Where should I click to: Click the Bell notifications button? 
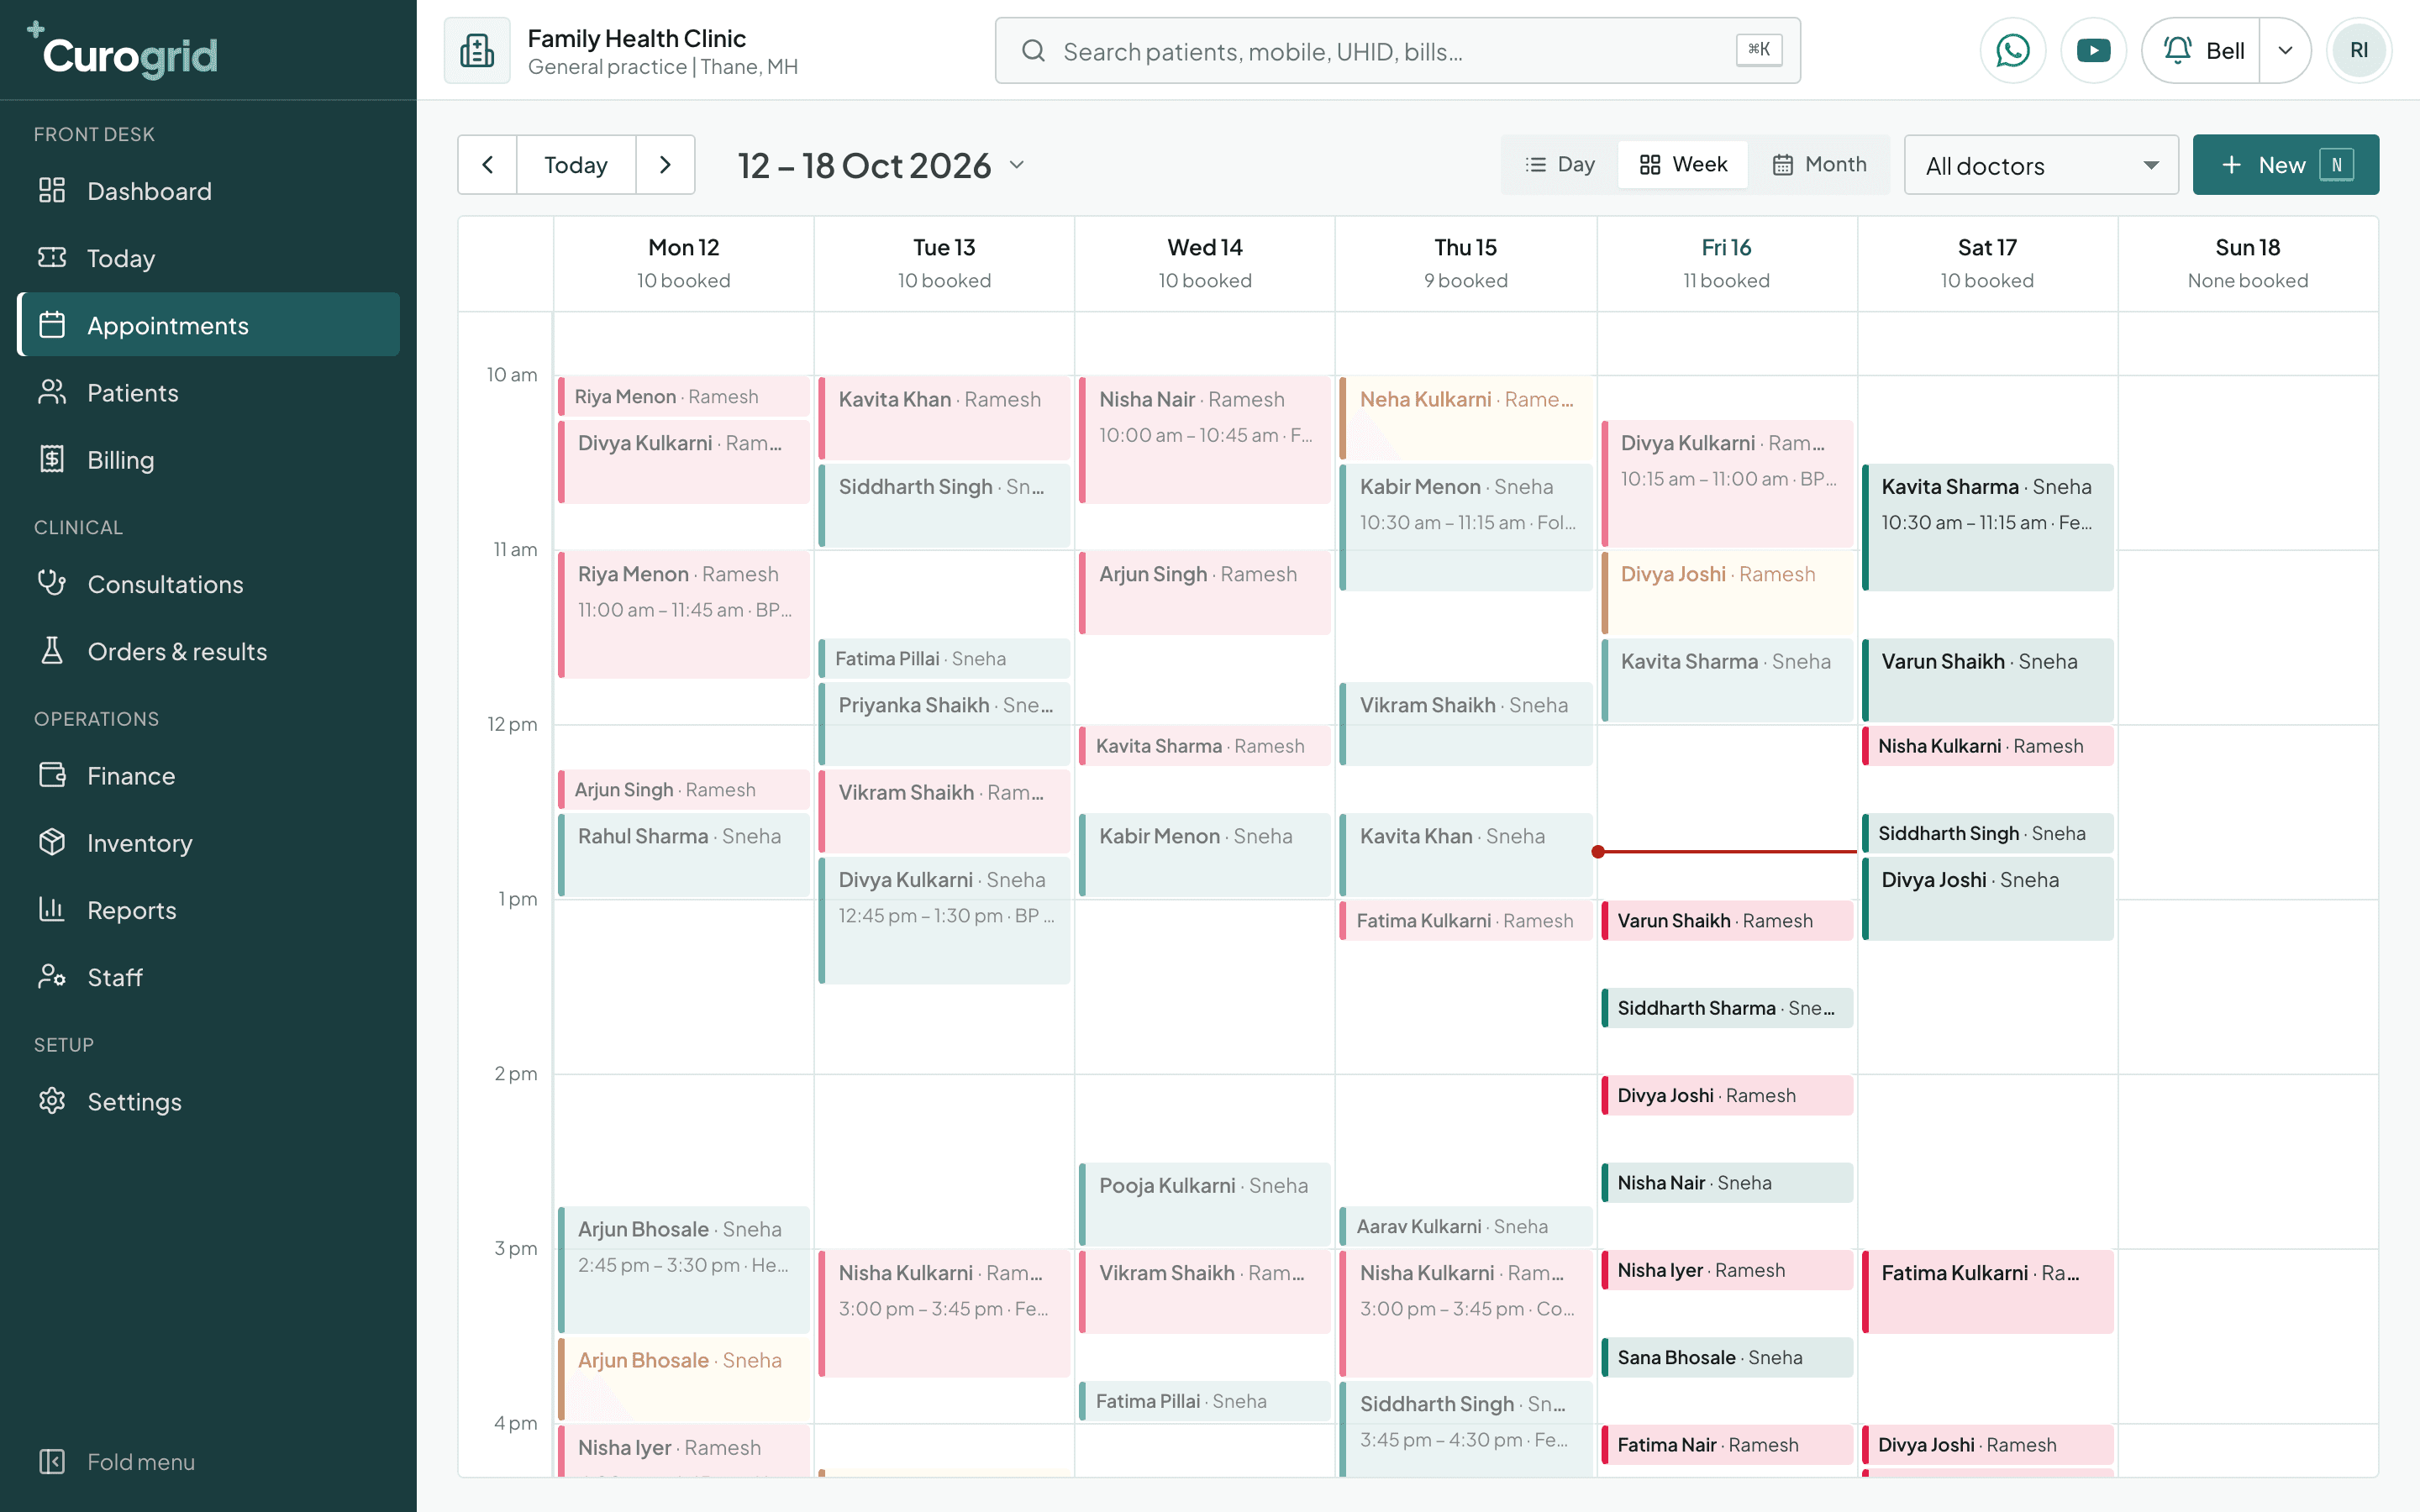coord(2202,50)
